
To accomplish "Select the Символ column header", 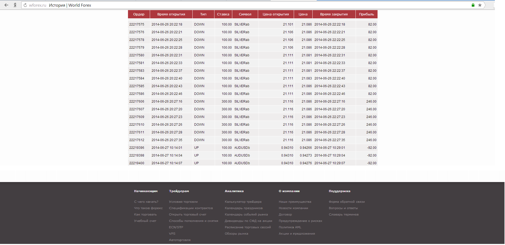I will point(245,14).
